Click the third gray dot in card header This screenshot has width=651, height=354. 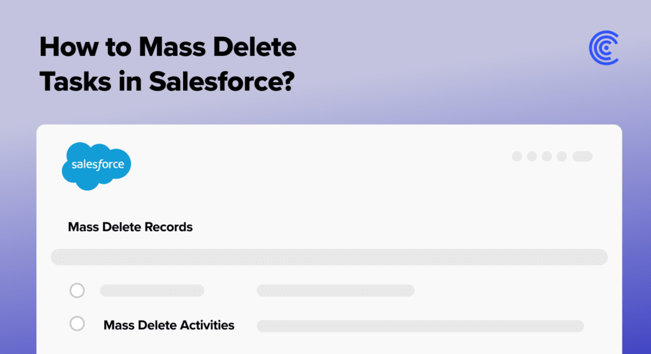[x=547, y=156]
